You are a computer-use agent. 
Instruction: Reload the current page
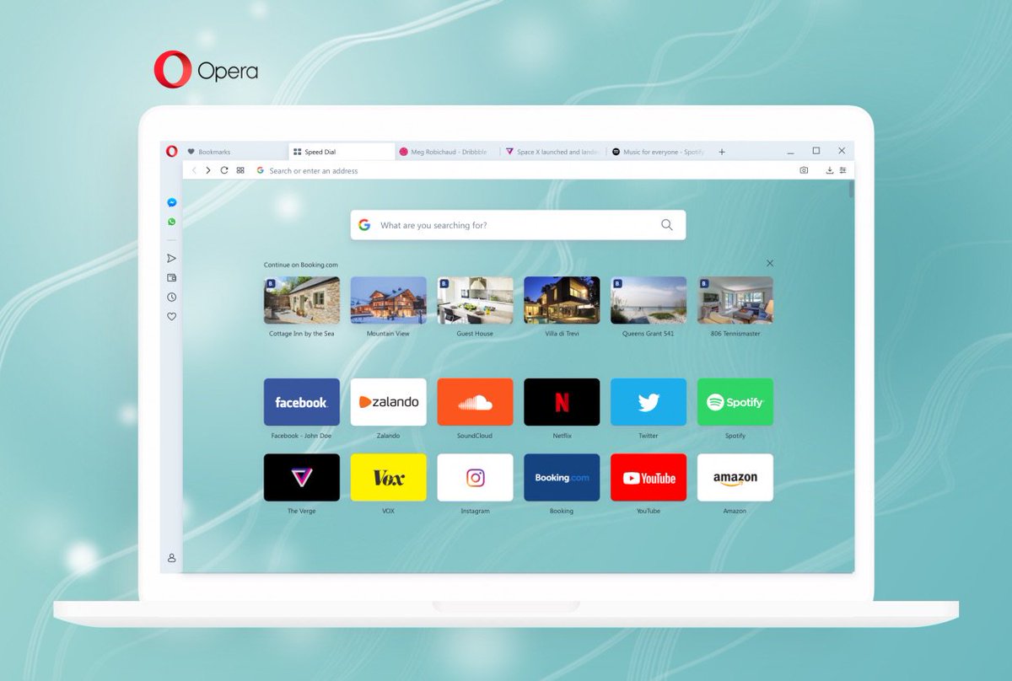(224, 170)
